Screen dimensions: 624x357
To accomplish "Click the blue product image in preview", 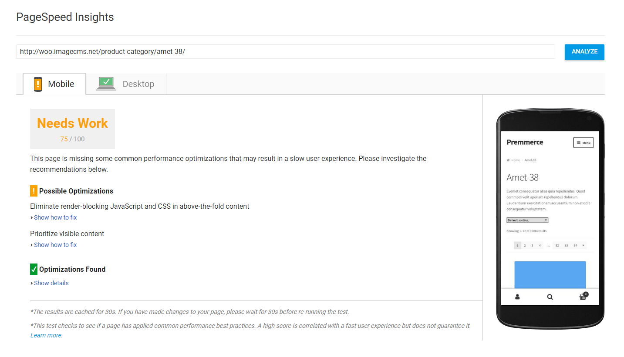I will (550, 274).
